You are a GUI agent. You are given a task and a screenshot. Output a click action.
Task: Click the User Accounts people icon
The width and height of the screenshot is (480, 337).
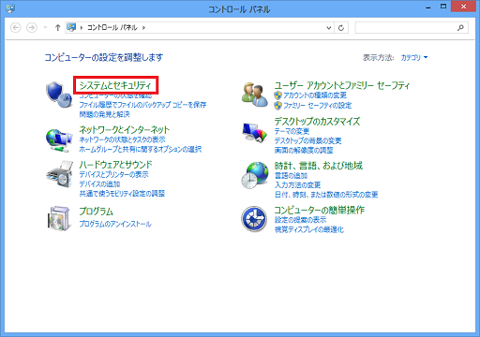pos(254,95)
